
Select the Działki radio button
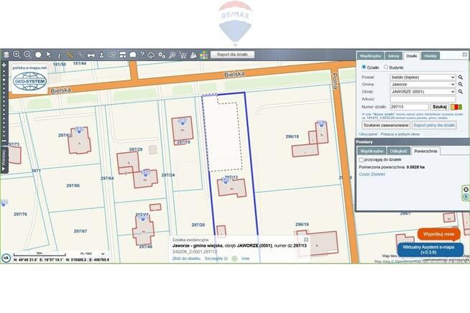pyautogui.click(x=364, y=67)
